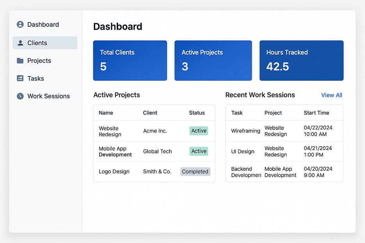365x243 pixels.
Task: Click the Acme Inc. client cell
Action: coord(155,131)
